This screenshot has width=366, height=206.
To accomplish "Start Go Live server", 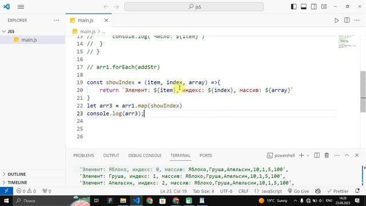I will pyautogui.click(x=299, y=191).
